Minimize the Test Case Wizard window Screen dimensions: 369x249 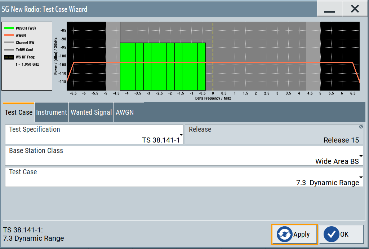pyautogui.click(x=330, y=9)
